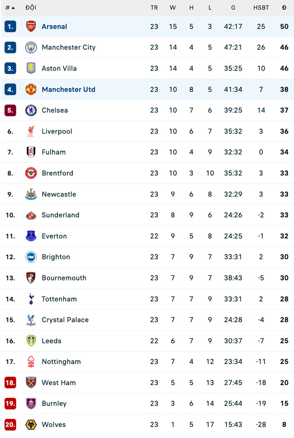Click the Manchester City crest icon
Screen dimensions: 294x438
[31, 47]
